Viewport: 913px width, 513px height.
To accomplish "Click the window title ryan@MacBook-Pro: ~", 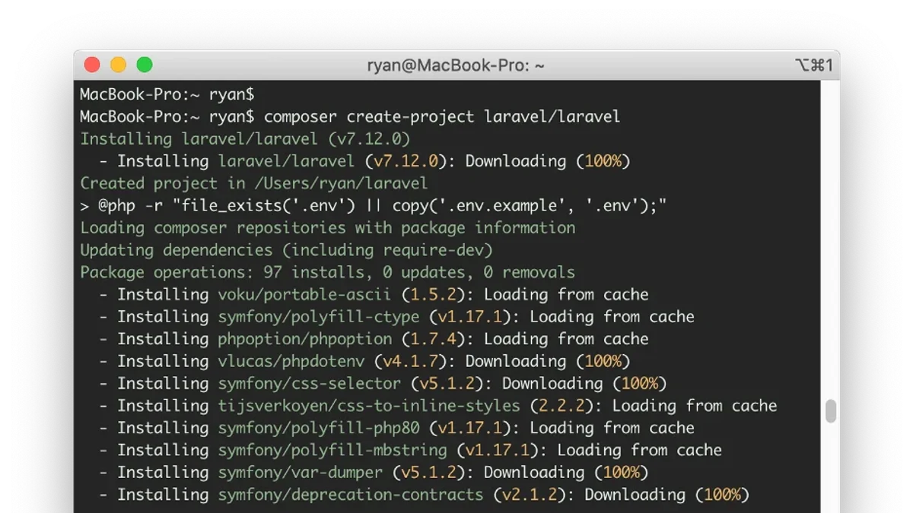I will [x=456, y=65].
